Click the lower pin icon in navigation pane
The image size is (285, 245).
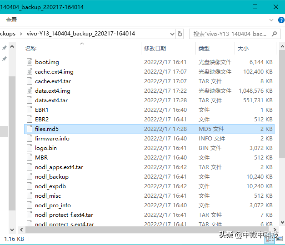(x=5, y=59)
